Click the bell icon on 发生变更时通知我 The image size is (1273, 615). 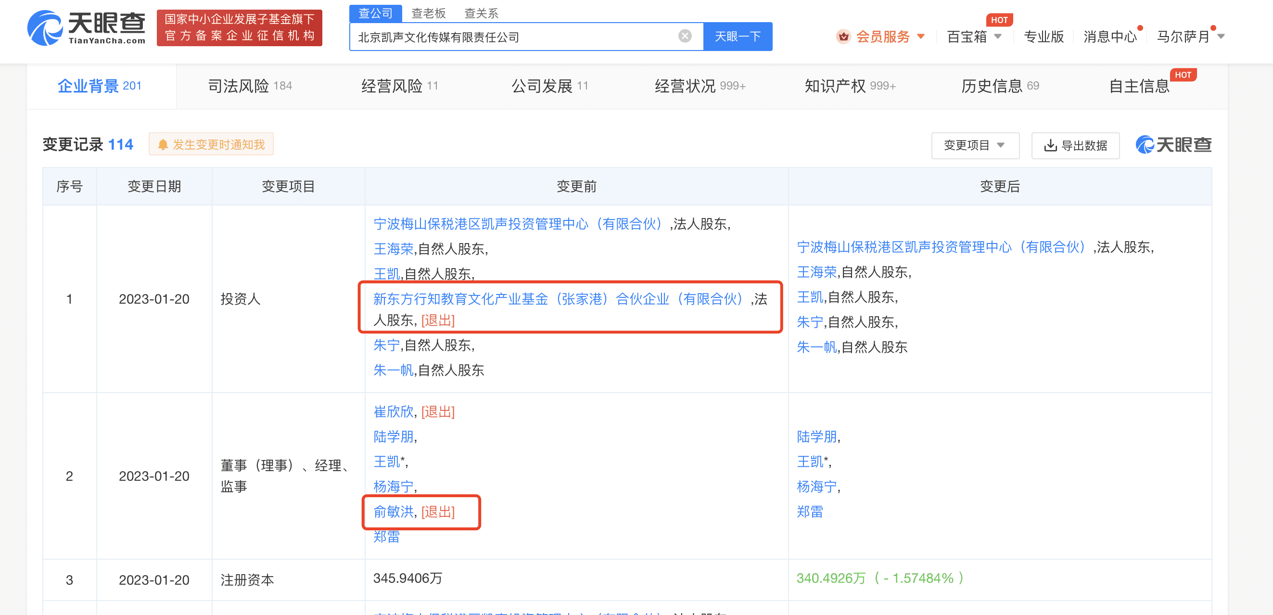point(163,144)
